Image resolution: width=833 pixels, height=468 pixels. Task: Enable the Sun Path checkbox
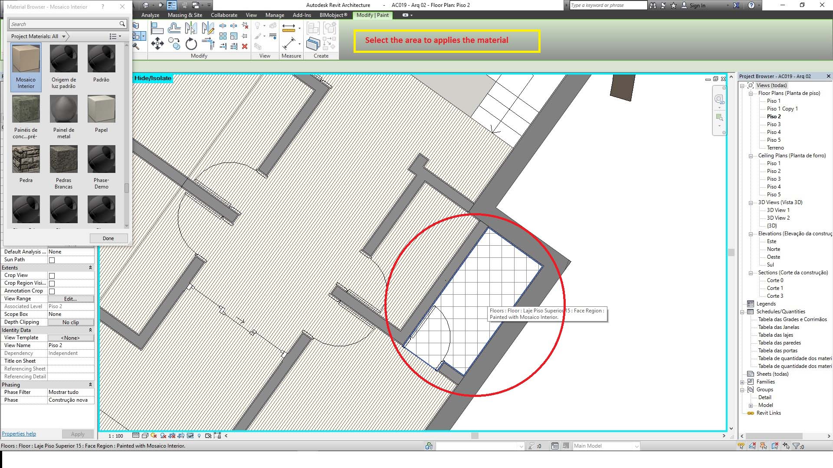click(52, 260)
